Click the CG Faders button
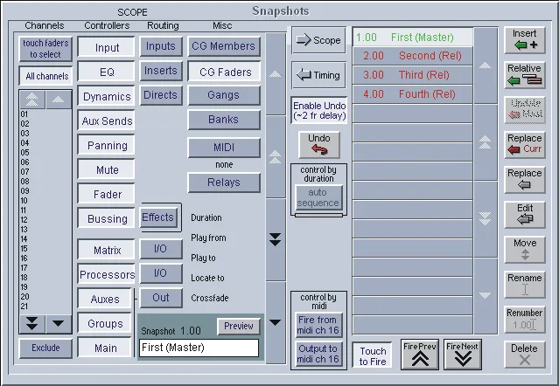 [224, 72]
